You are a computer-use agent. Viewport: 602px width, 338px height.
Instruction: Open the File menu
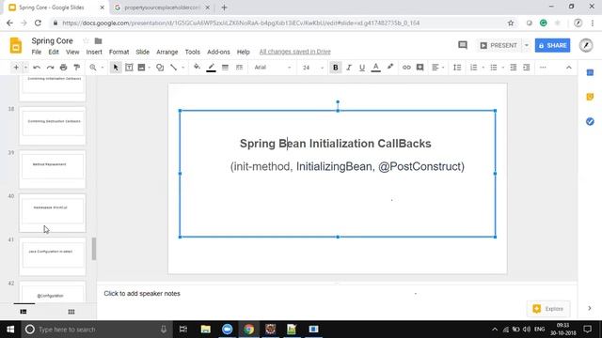click(37, 52)
